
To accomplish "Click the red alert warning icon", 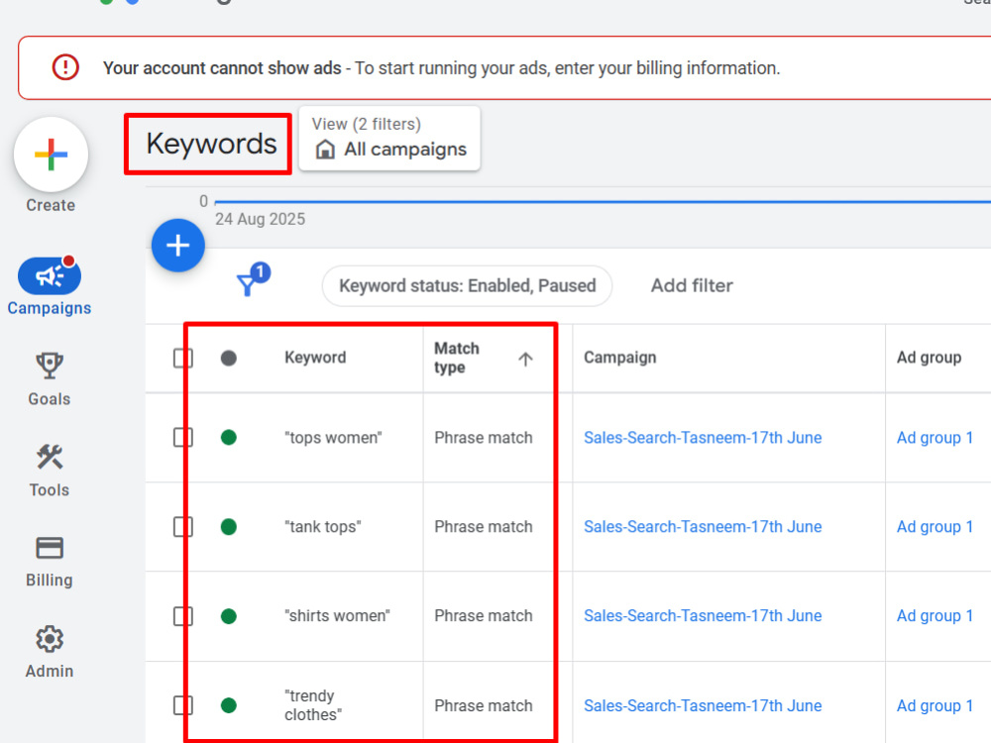I will [x=65, y=67].
